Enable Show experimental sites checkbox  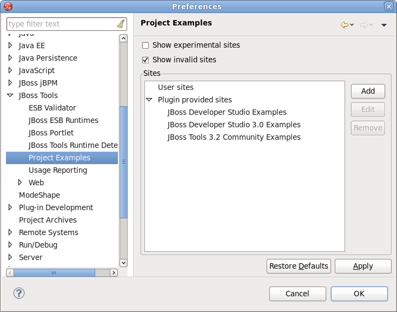[x=145, y=45]
